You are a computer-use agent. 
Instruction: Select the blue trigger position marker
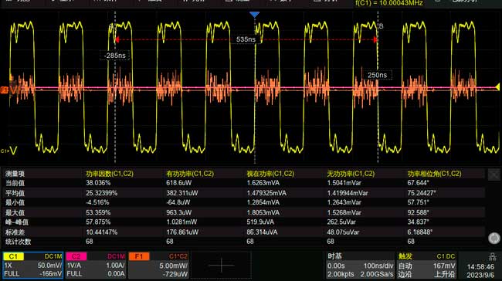coord(254,15)
